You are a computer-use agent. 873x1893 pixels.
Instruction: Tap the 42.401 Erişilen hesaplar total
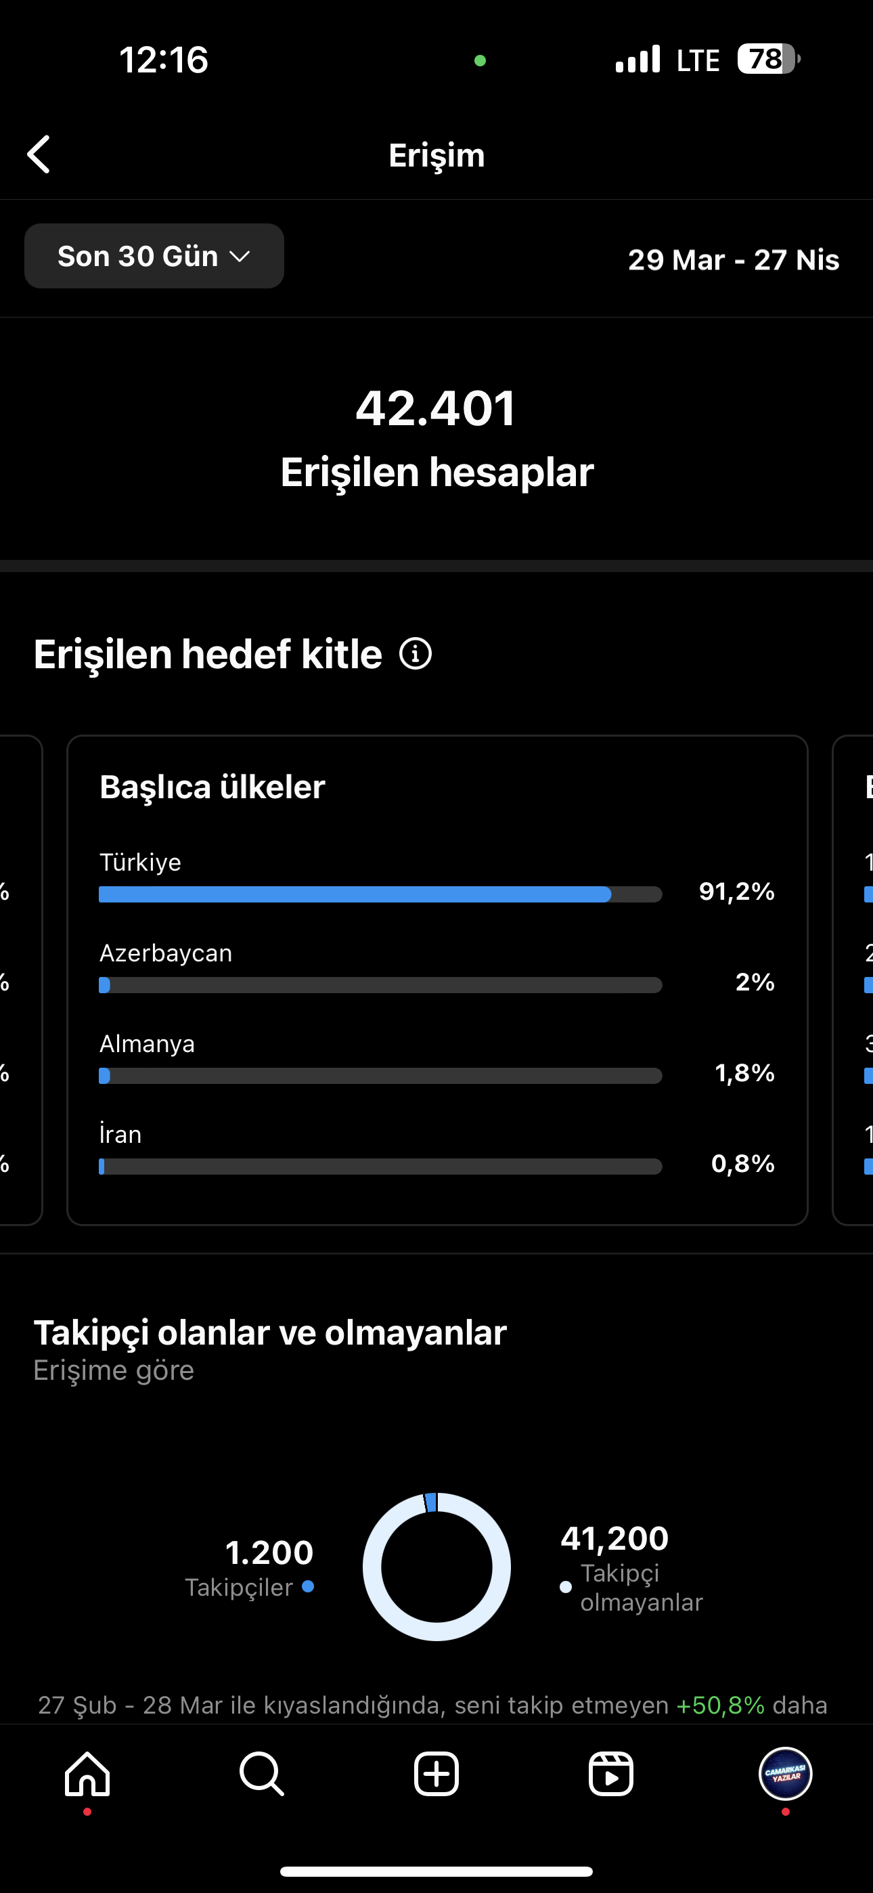(x=436, y=439)
